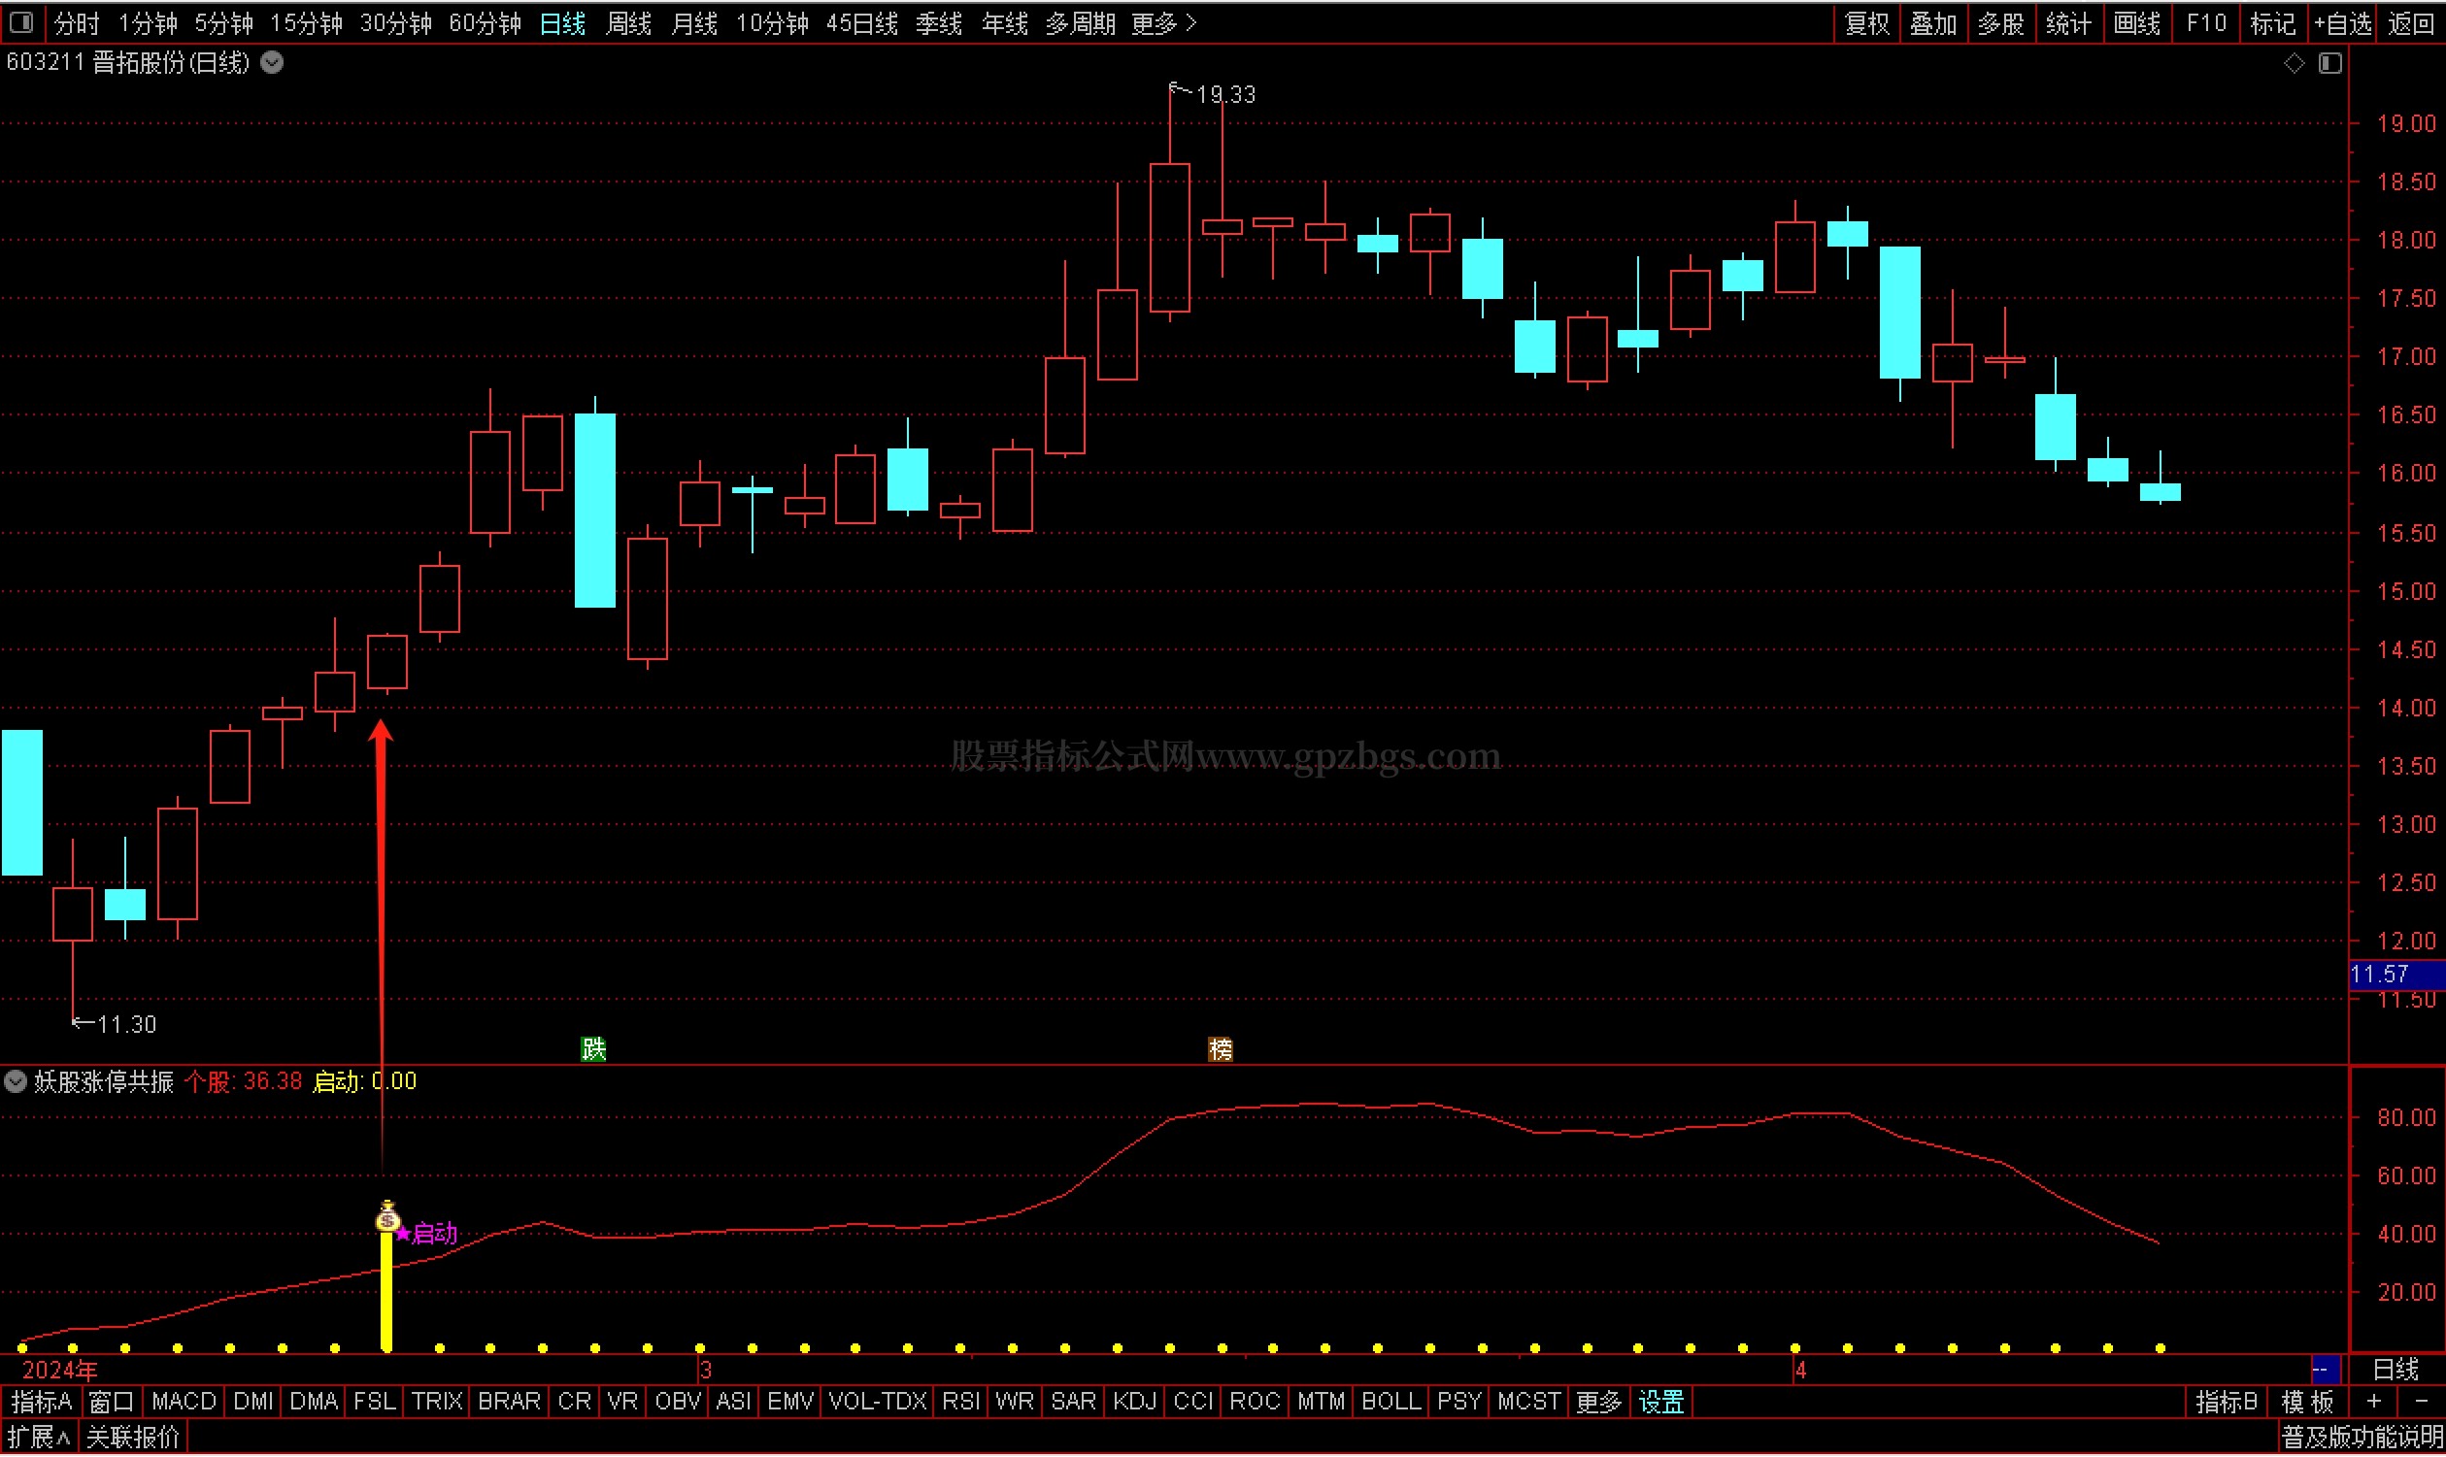The image size is (2446, 1457).
Task: Open indicator 设置
Action: (x=1661, y=1403)
